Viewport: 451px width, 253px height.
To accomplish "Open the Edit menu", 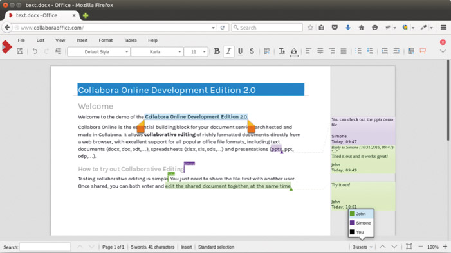I will (41, 40).
